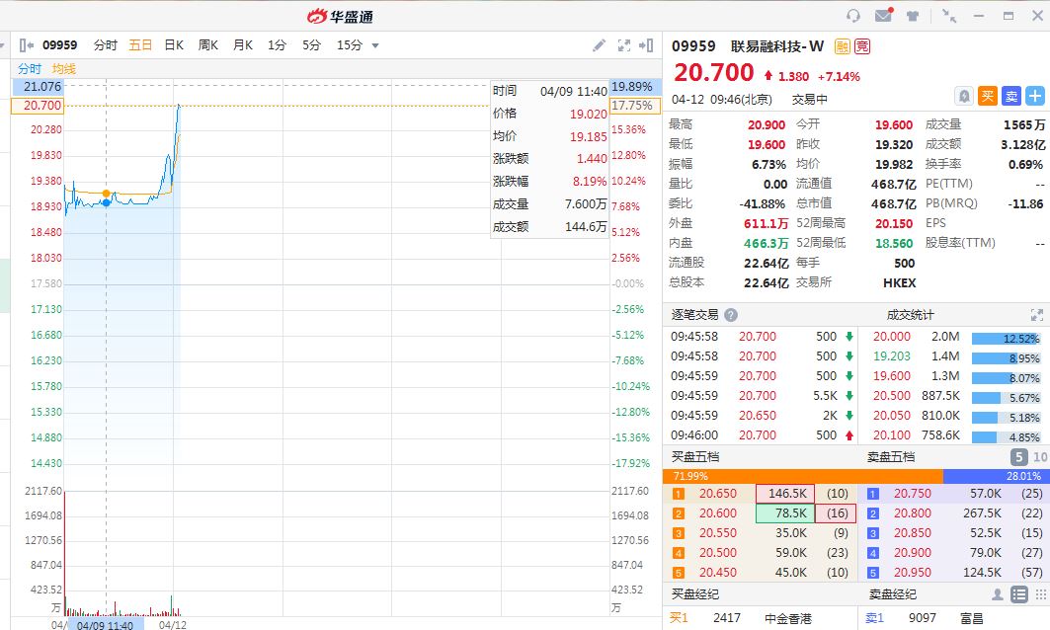Screen dimensions: 1050x630
Task: Expand the 逐笔交易 panel to fullscreen
Action: [1037, 315]
